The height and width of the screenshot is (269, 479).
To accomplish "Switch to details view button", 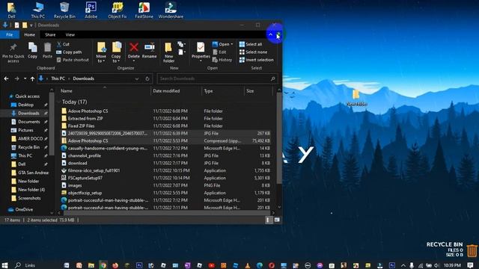I will tap(268, 220).
